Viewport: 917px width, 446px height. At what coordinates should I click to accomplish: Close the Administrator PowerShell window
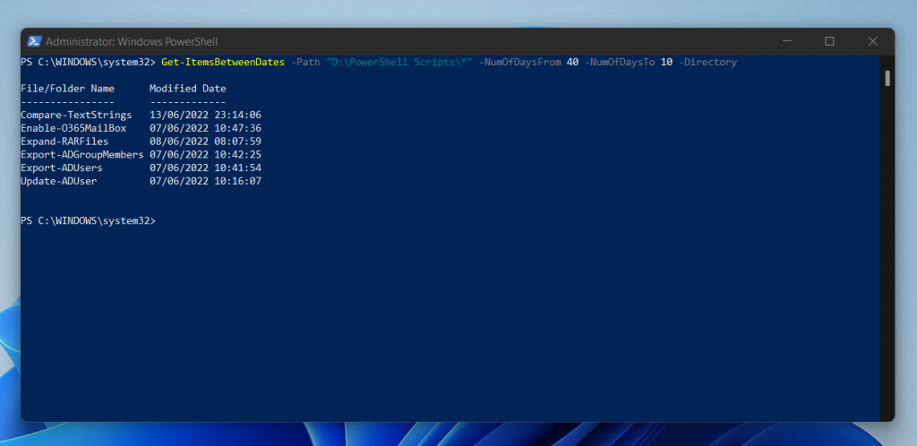[872, 41]
